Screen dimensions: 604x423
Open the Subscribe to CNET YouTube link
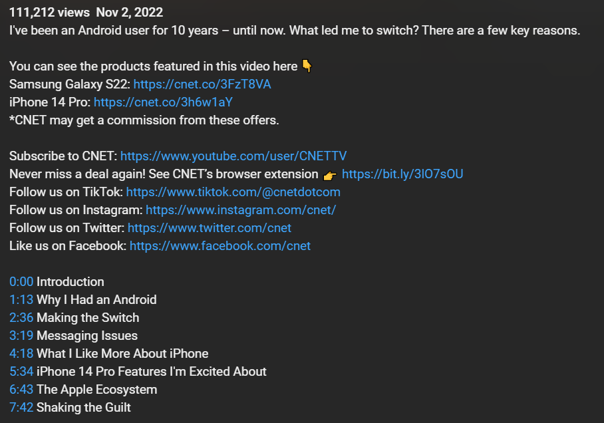click(x=233, y=156)
